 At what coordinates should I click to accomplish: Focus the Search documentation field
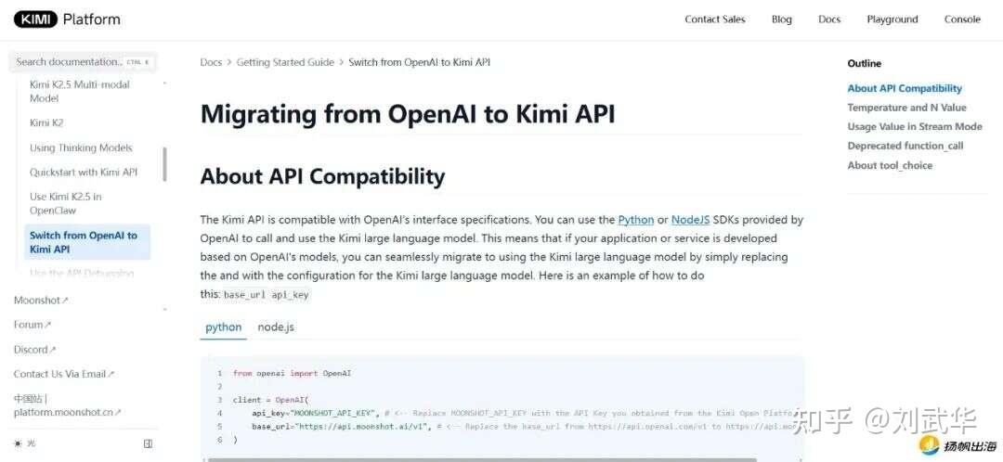tap(83, 62)
